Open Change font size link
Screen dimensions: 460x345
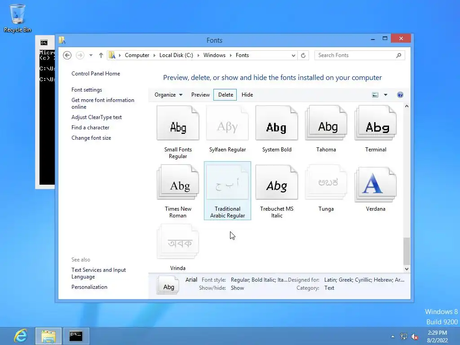[x=91, y=138]
